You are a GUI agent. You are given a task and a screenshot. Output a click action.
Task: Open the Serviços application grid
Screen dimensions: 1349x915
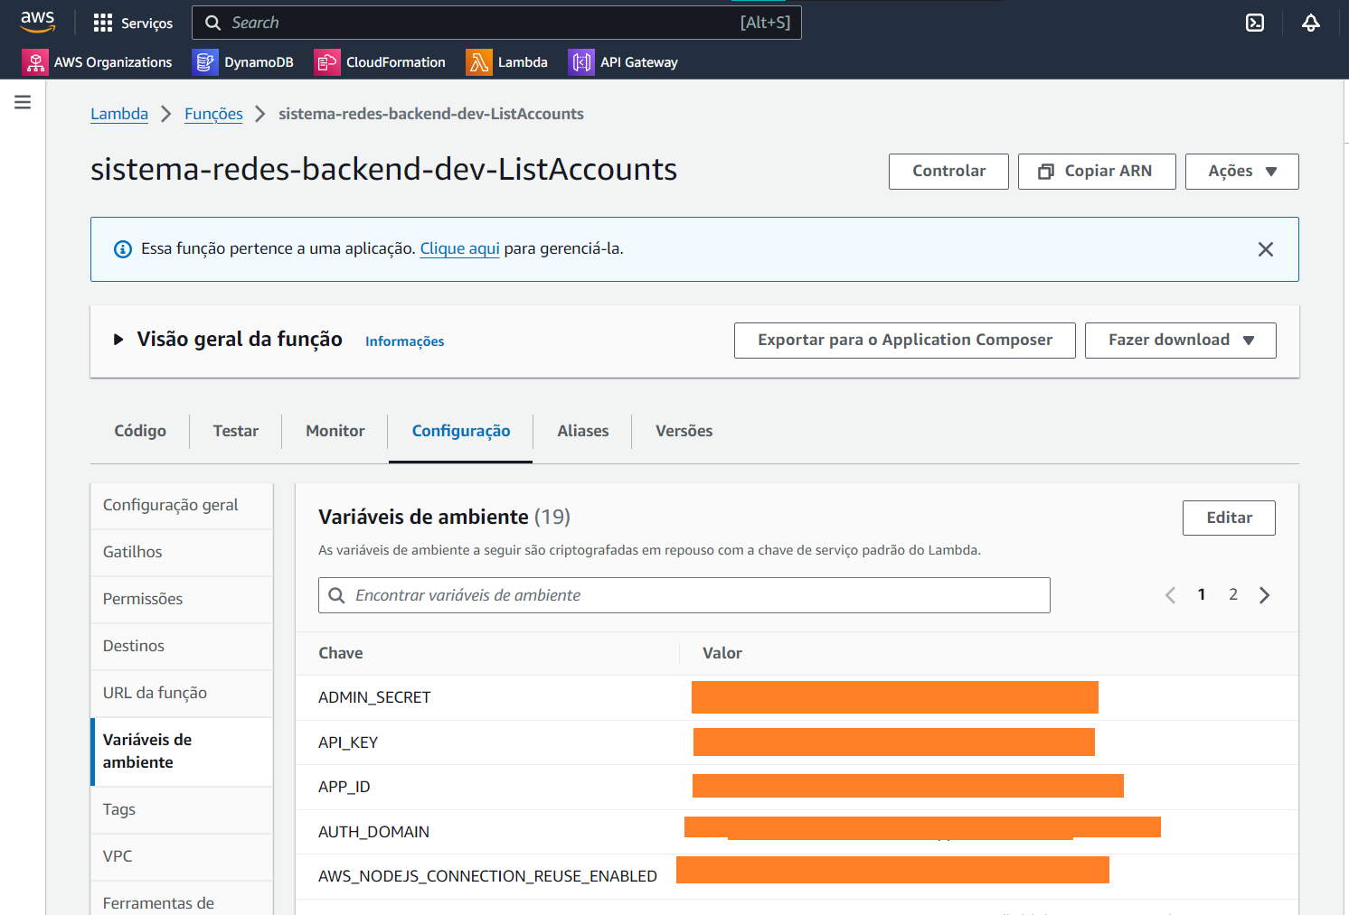pos(133,23)
